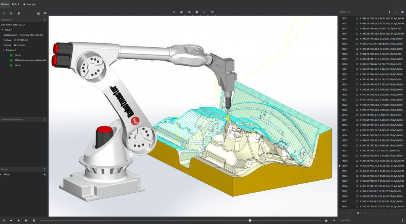This screenshot has width=406, height=224.
Task: Switch to the Device tab
Action: (x=5, y=4)
